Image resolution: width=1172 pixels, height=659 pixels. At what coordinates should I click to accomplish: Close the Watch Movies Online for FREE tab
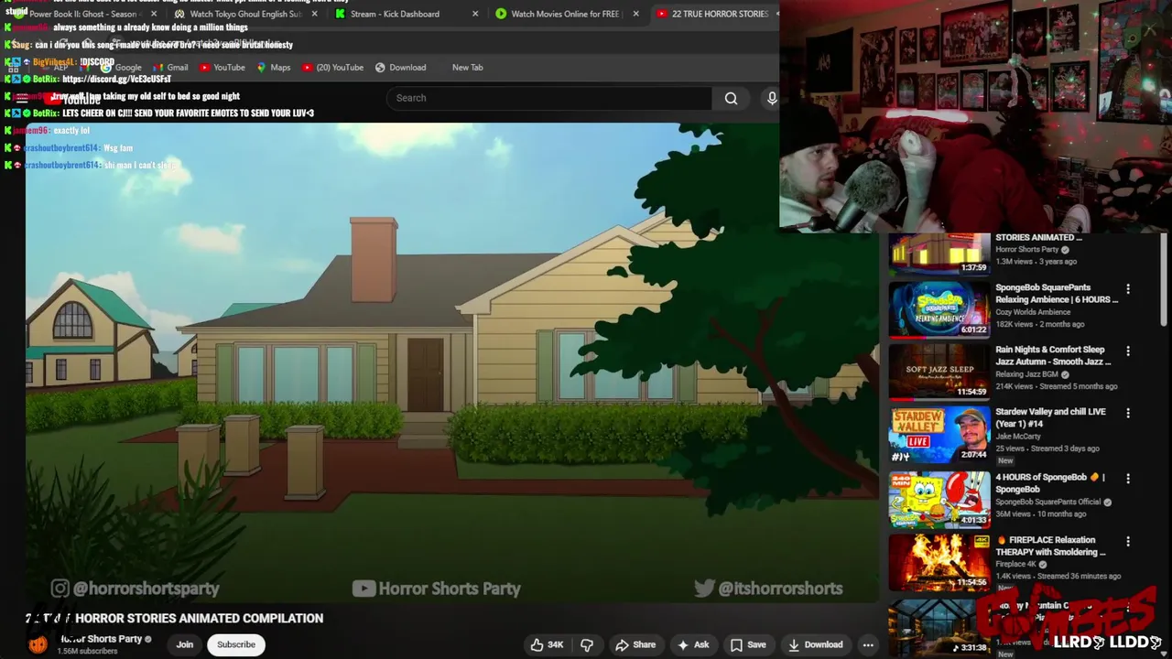point(635,14)
